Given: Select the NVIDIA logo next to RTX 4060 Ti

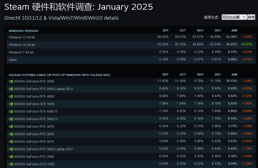Looking at the screenshot, I should click(x=11, y=111).
